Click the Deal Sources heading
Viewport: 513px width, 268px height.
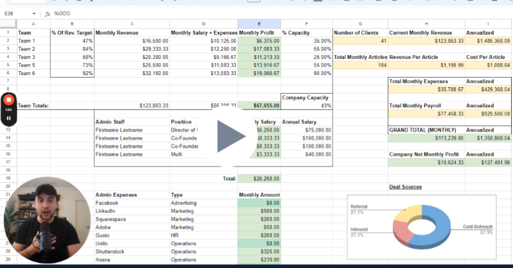(405, 187)
